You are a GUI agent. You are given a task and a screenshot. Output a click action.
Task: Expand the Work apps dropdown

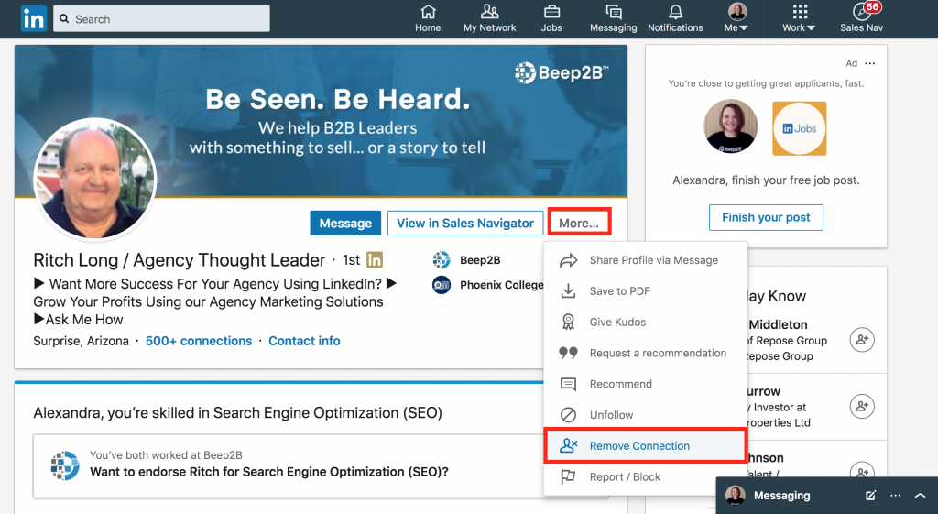coord(799,18)
